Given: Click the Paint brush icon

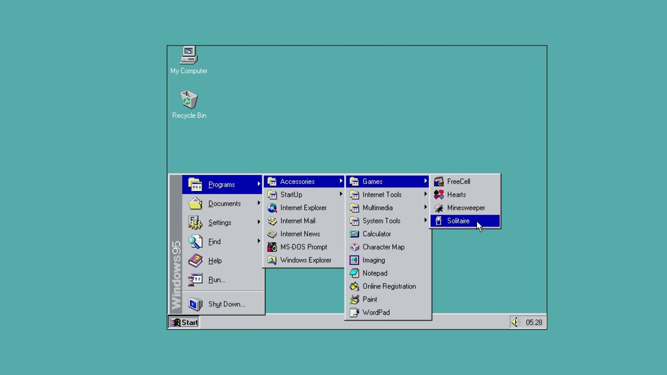Looking at the screenshot, I should point(354,299).
